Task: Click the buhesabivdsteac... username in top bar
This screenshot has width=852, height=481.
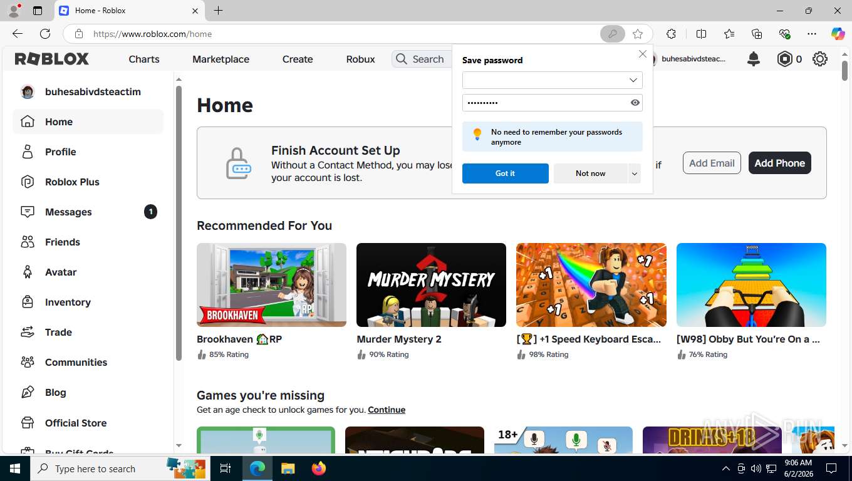Action: click(694, 59)
